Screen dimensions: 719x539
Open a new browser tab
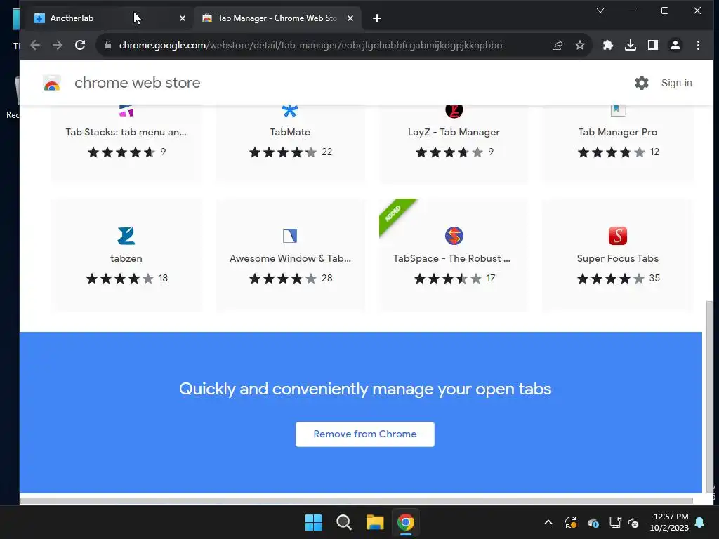(x=377, y=18)
